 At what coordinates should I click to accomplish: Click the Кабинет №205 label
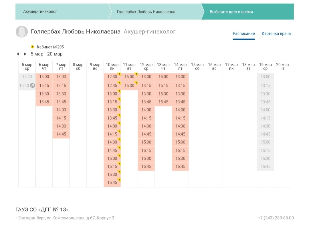tap(50, 47)
